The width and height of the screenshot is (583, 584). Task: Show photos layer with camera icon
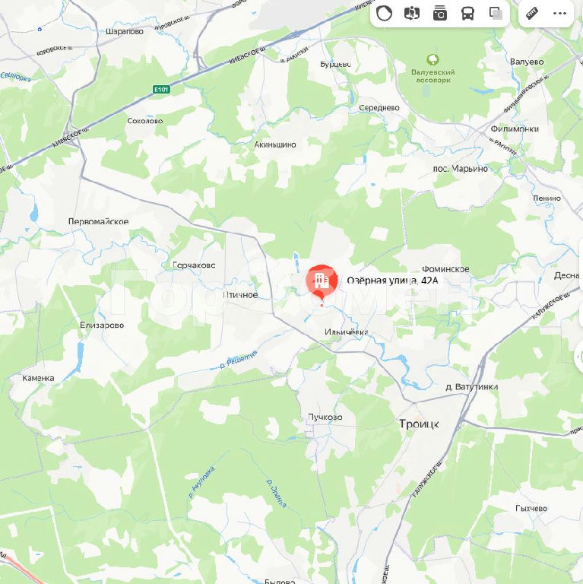[x=439, y=14]
